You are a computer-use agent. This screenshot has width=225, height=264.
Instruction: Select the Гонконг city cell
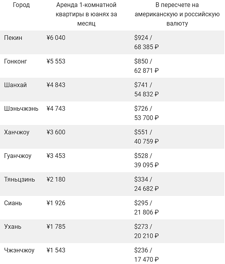tap(15, 62)
